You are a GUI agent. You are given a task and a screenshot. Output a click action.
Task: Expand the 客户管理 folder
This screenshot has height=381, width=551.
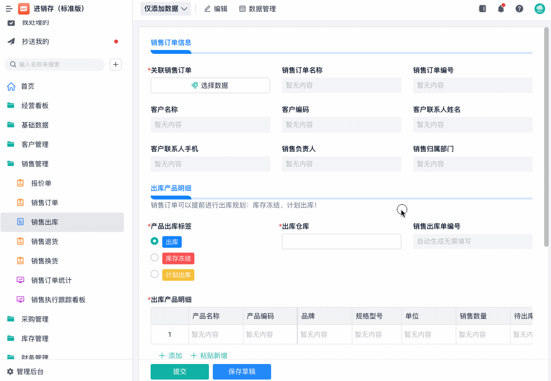(62, 144)
